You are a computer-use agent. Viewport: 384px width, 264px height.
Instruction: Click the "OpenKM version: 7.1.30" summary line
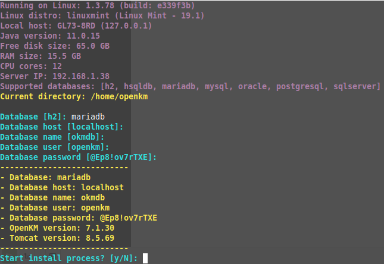click(x=64, y=228)
